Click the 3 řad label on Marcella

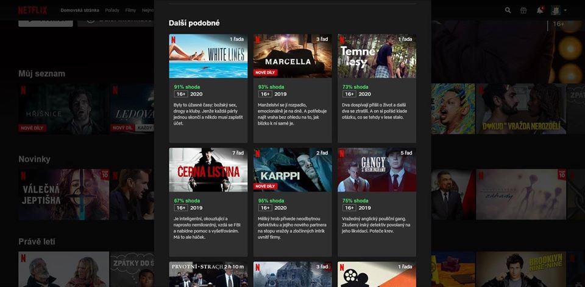pos(322,39)
